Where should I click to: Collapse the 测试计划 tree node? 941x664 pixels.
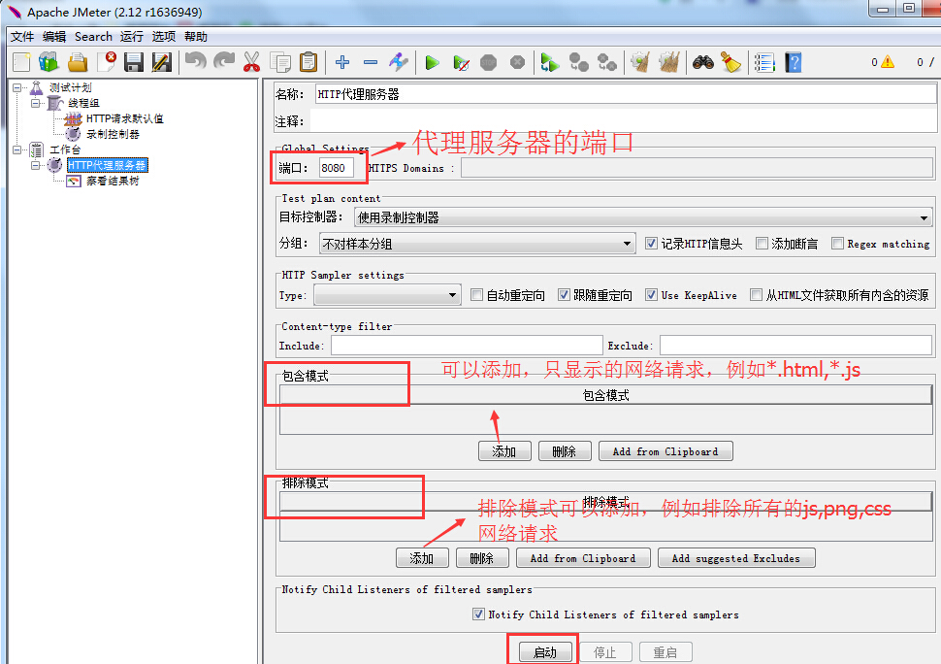pos(16,87)
